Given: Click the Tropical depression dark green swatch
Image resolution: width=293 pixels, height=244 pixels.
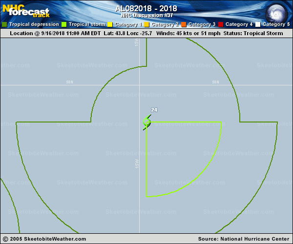Looking at the screenshot, I should [4, 24].
